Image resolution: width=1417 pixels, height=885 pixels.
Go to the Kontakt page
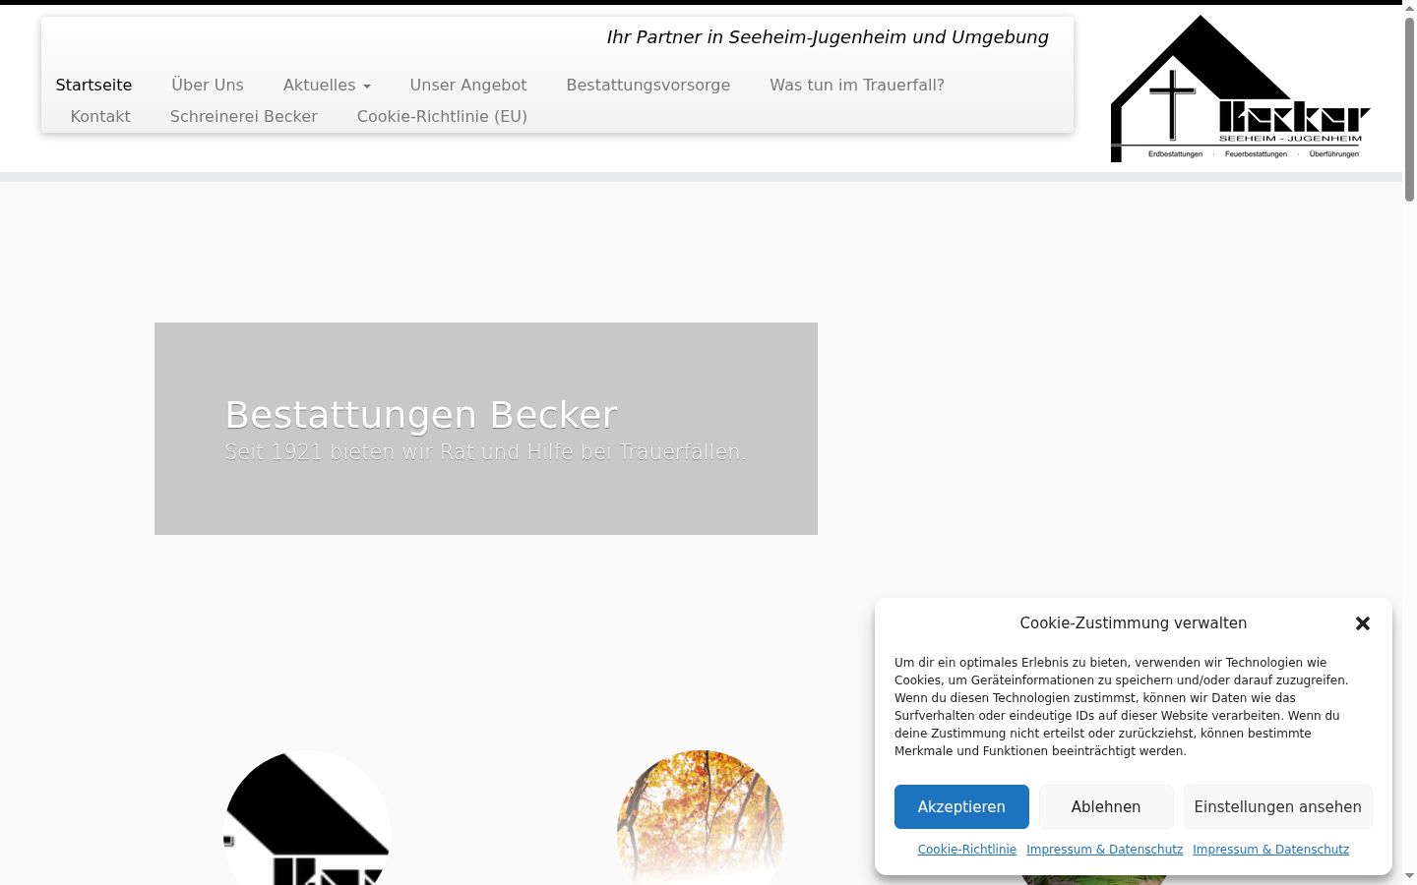coord(100,117)
